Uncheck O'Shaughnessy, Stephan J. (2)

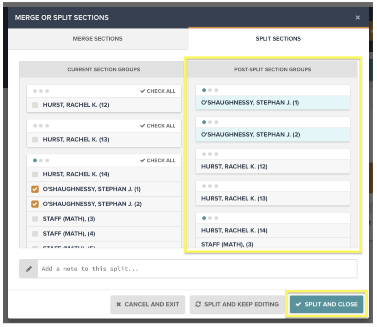click(x=35, y=204)
